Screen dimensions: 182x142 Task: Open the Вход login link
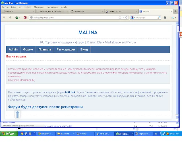[84, 49]
